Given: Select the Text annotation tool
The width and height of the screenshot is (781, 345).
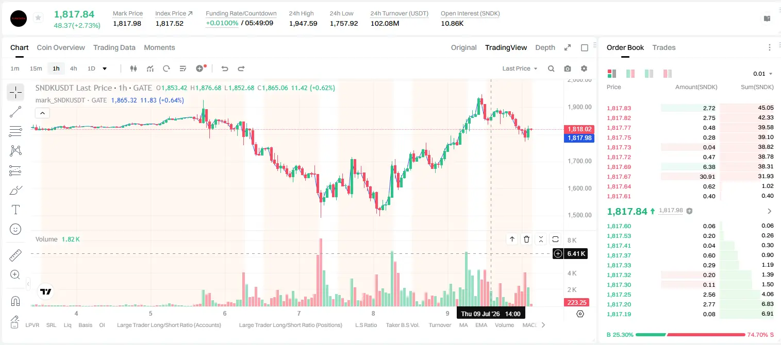Looking at the screenshot, I should click(15, 210).
